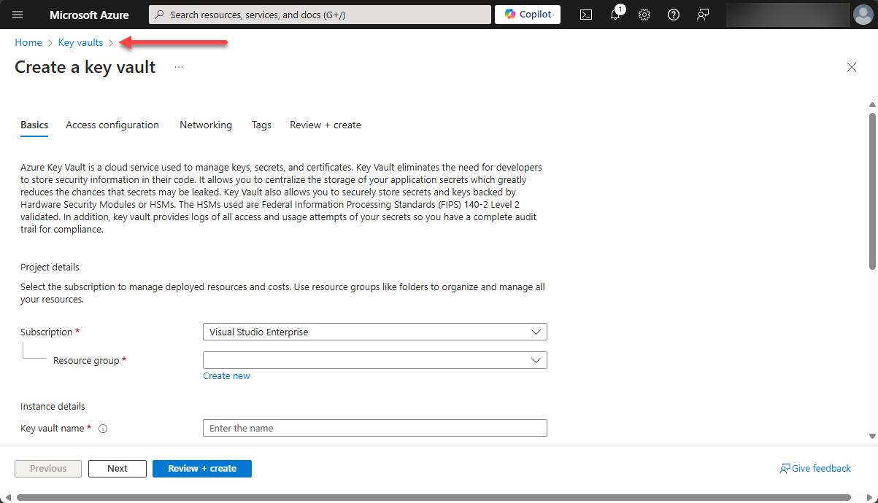
Task: Close the Create a key vault pane
Action: point(852,67)
